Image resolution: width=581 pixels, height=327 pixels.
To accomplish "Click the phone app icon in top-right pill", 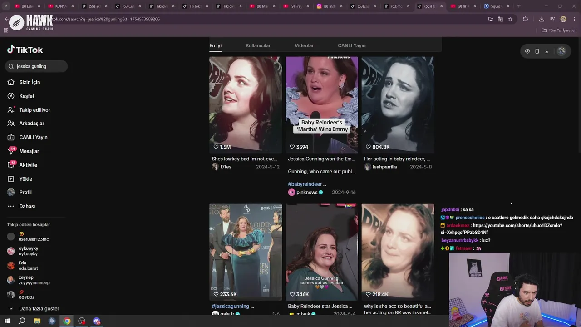I will pos(537,51).
